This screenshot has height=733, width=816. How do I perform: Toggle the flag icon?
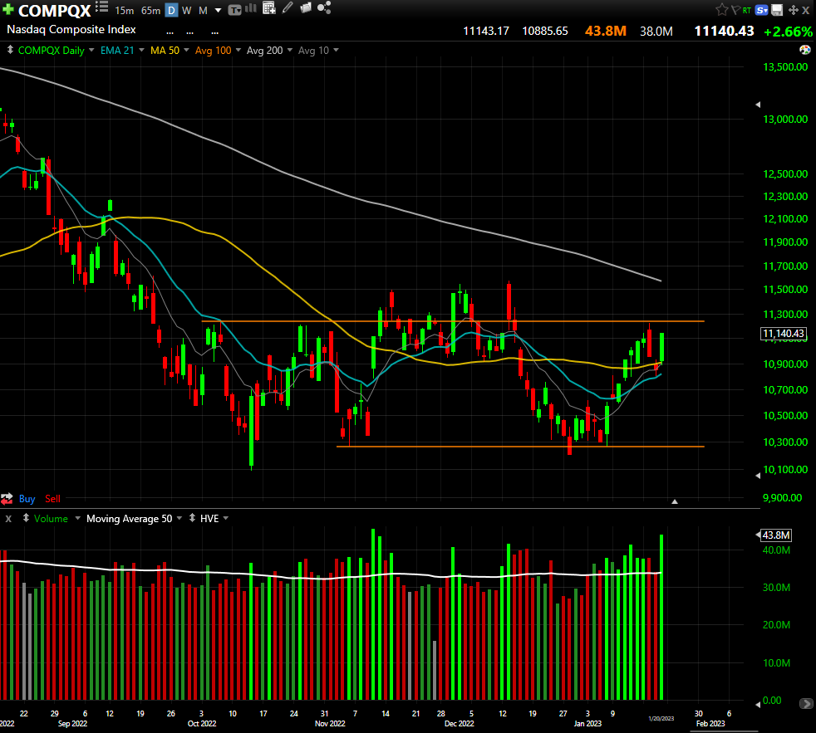(736, 10)
